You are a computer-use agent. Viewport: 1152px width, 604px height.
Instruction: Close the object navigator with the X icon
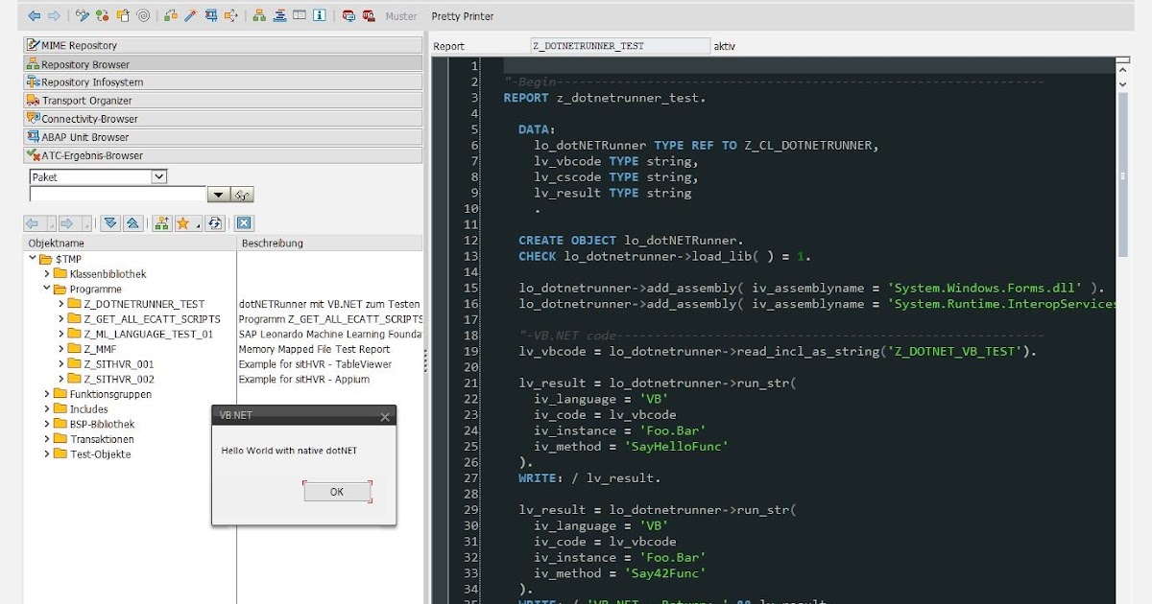point(243,222)
